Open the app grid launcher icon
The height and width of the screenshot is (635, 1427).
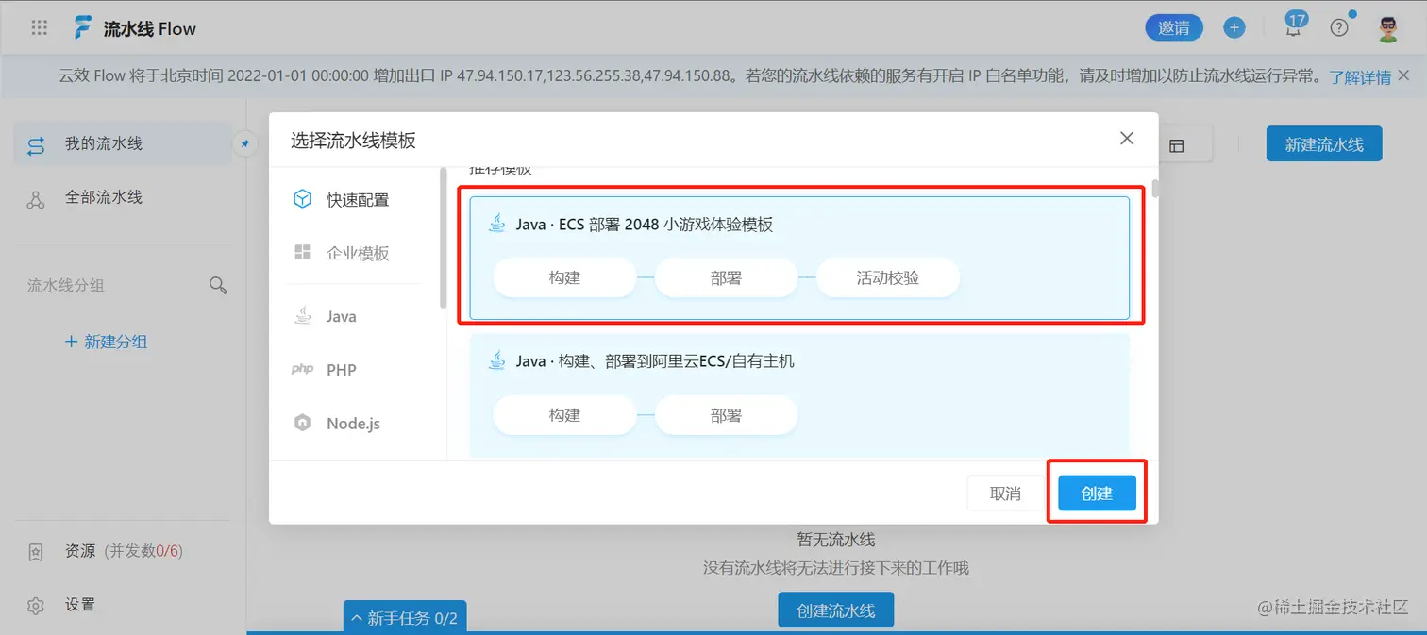pyautogui.click(x=39, y=28)
